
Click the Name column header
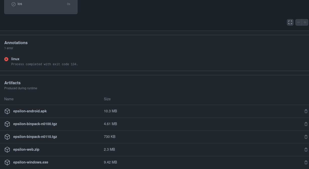click(9, 99)
